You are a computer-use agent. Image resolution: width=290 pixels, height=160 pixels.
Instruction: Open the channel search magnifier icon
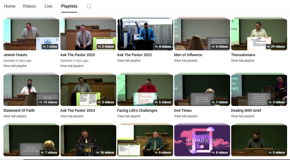(x=89, y=6)
